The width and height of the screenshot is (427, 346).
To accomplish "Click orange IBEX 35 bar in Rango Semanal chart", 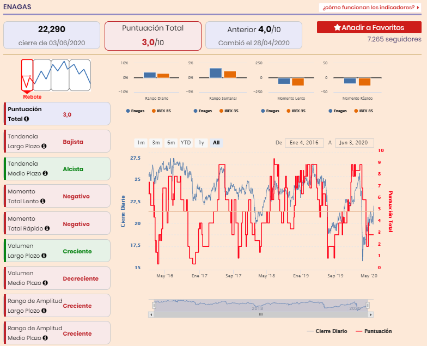I will click(230, 75).
